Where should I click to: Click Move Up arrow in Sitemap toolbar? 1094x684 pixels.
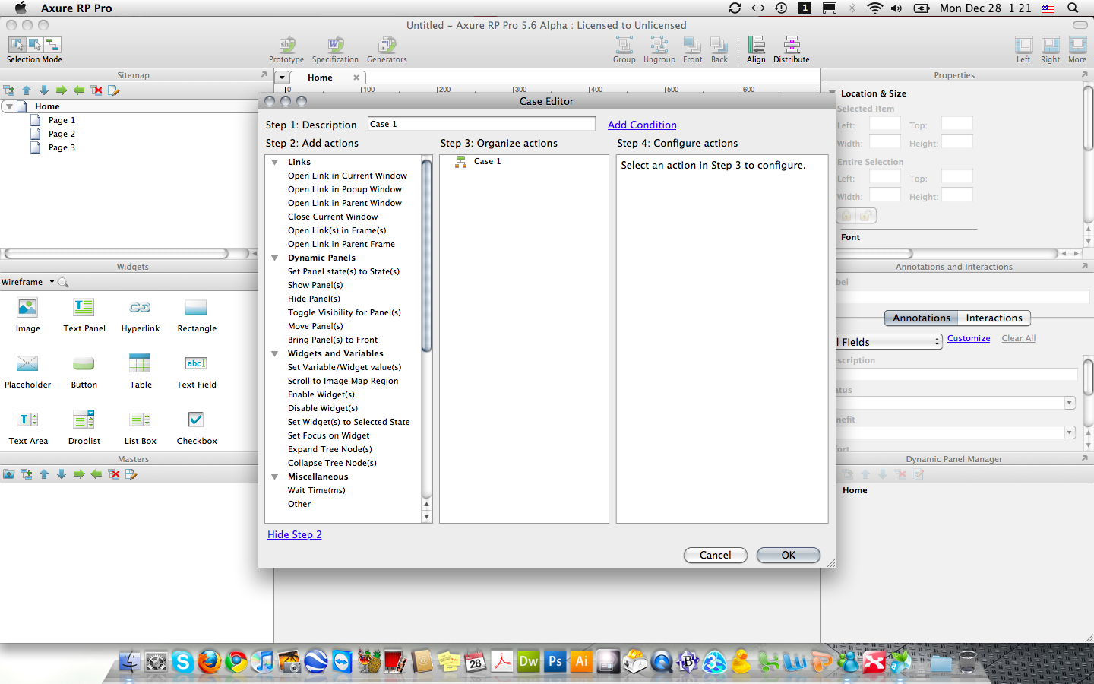click(27, 90)
